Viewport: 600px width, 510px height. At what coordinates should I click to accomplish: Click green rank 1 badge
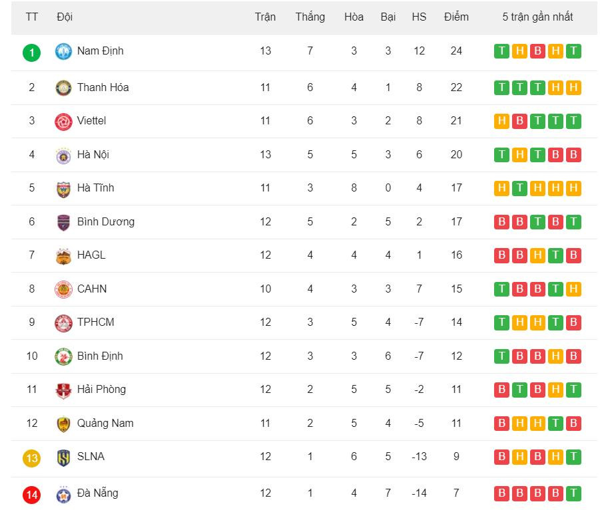tap(31, 52)
